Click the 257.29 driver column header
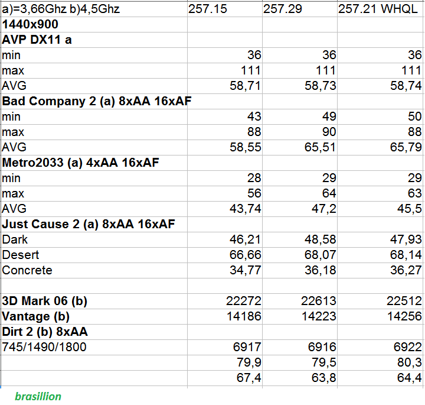Screen dimensions: 425x405 coord(300,9)
